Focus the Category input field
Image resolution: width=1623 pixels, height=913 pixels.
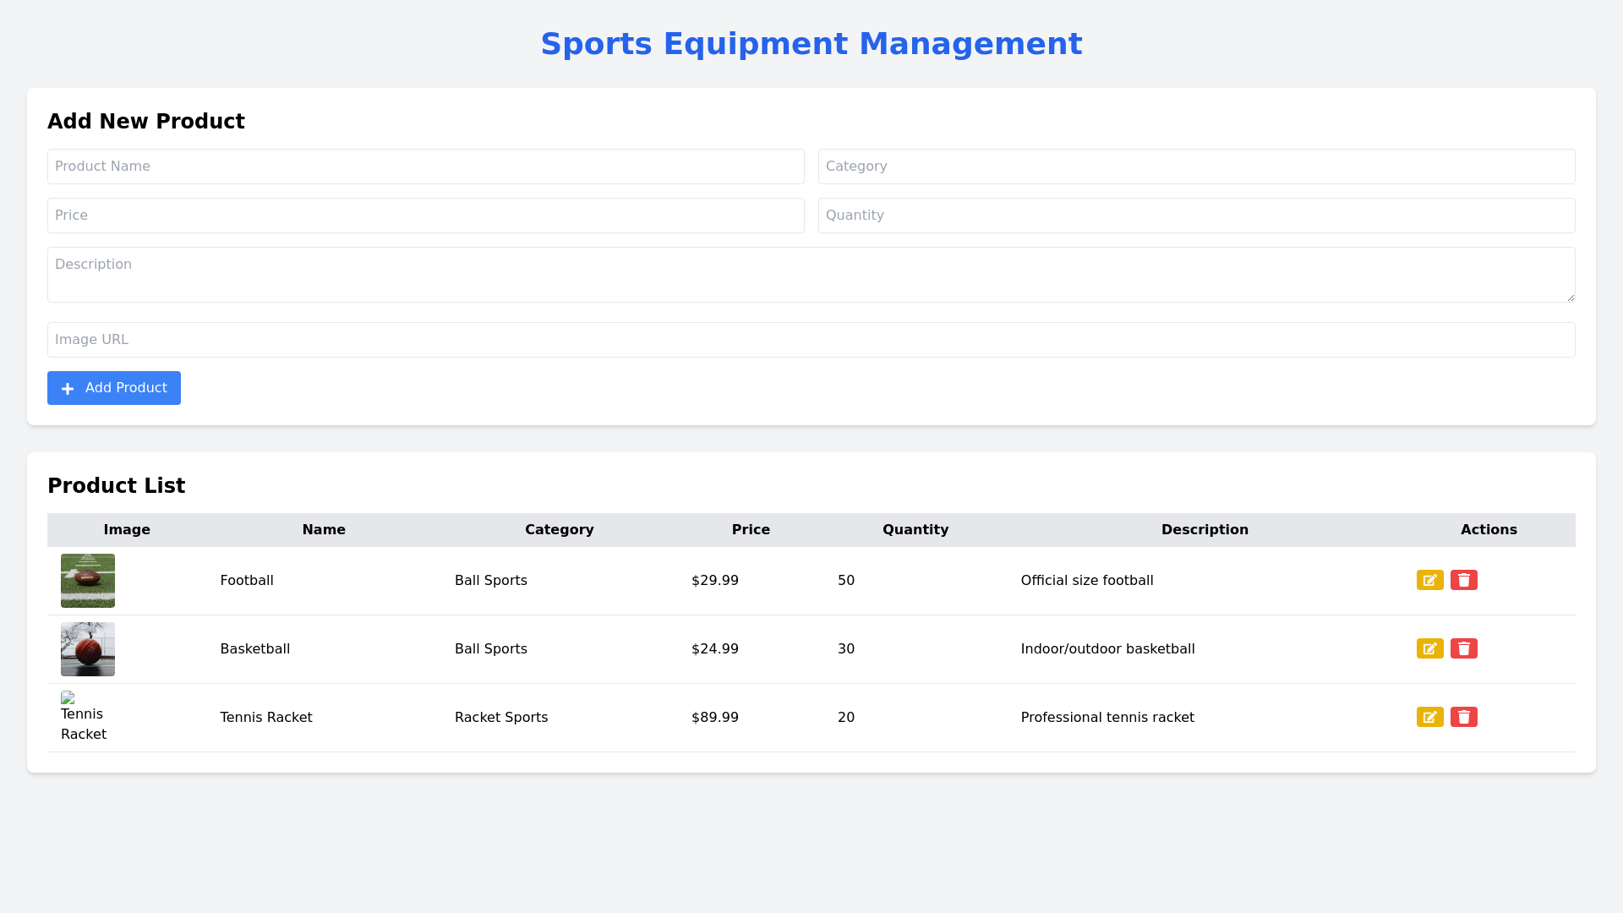click(1197, 167)
